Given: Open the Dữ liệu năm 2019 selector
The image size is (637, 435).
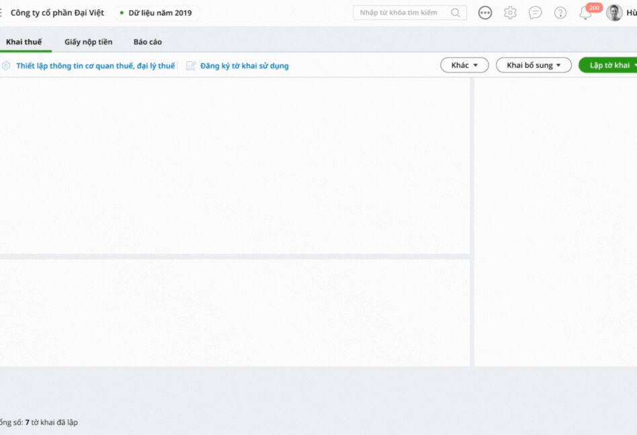Looking at the screenshot, I should click(159, 13).
